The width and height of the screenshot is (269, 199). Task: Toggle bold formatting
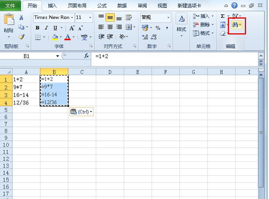pyautogui.click(x=37, y=28)
